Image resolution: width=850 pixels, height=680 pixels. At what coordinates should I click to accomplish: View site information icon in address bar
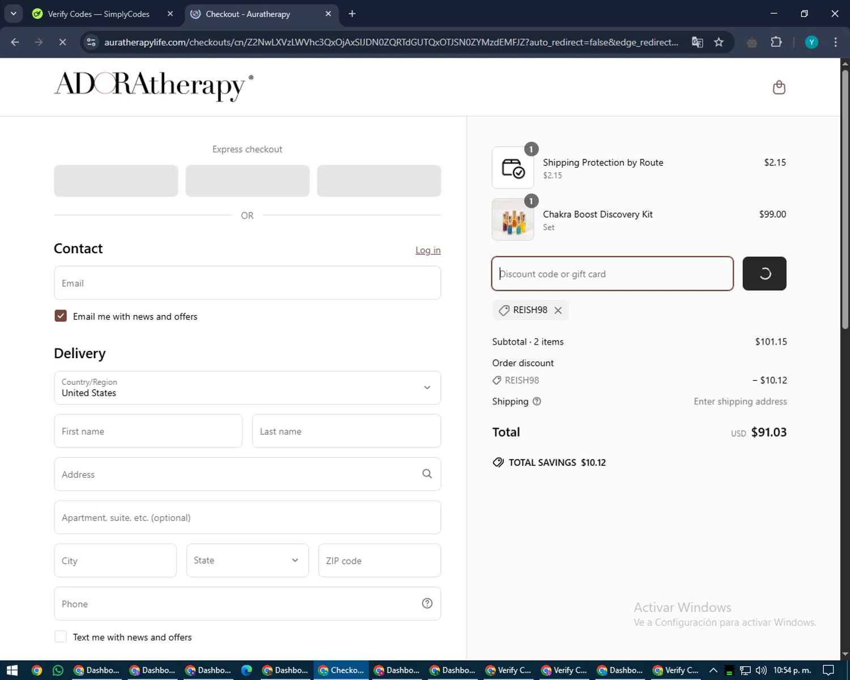tap(91, 42)
